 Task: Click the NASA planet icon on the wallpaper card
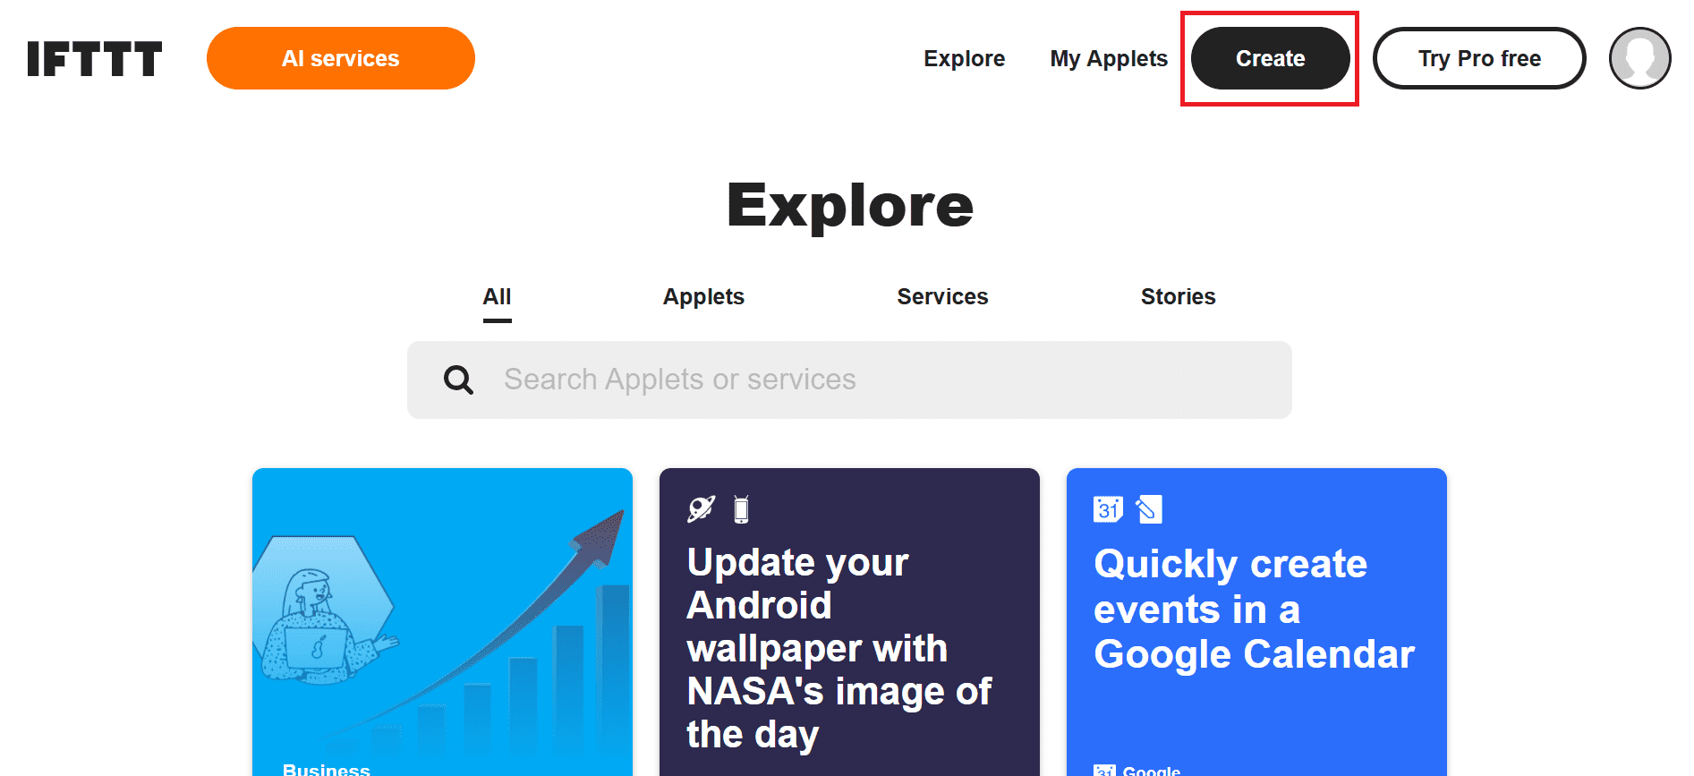(701, 509)
